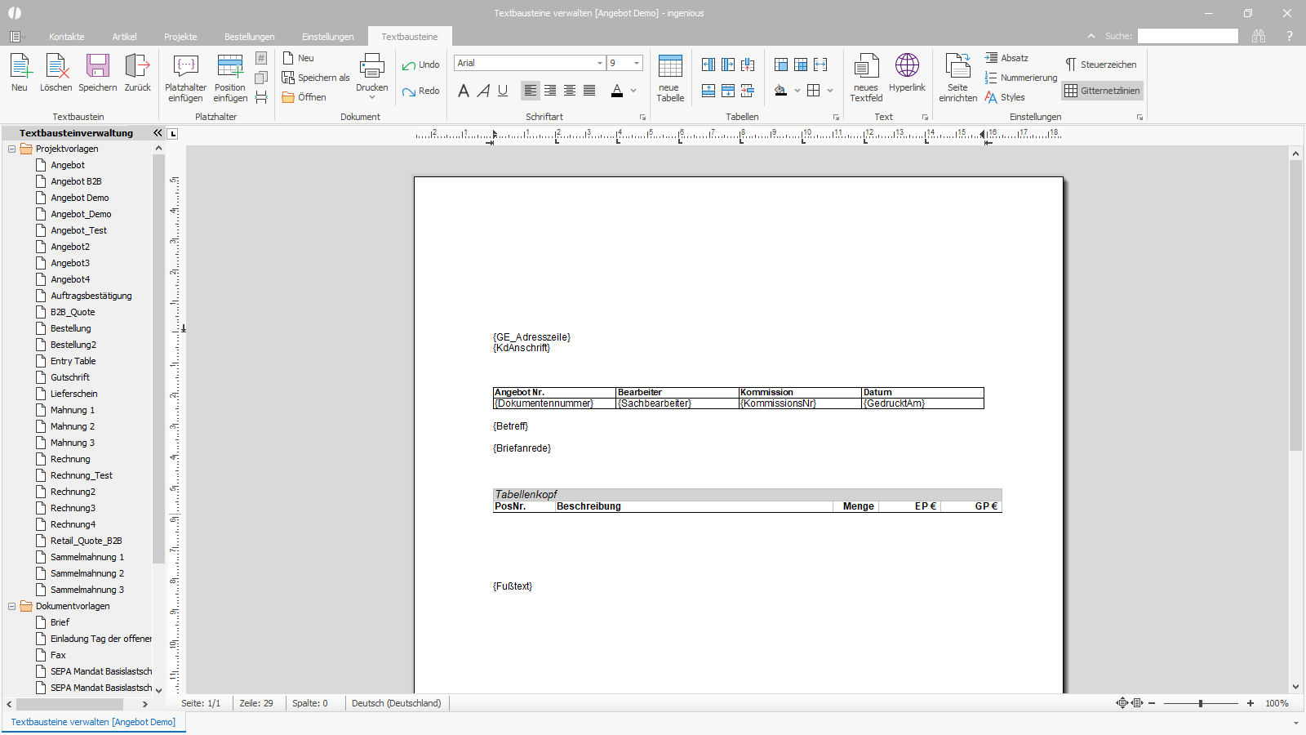Toggle justified alignment

(589, 91)
